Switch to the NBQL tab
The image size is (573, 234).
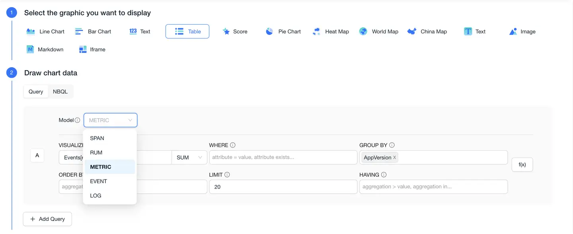point(60,92)
